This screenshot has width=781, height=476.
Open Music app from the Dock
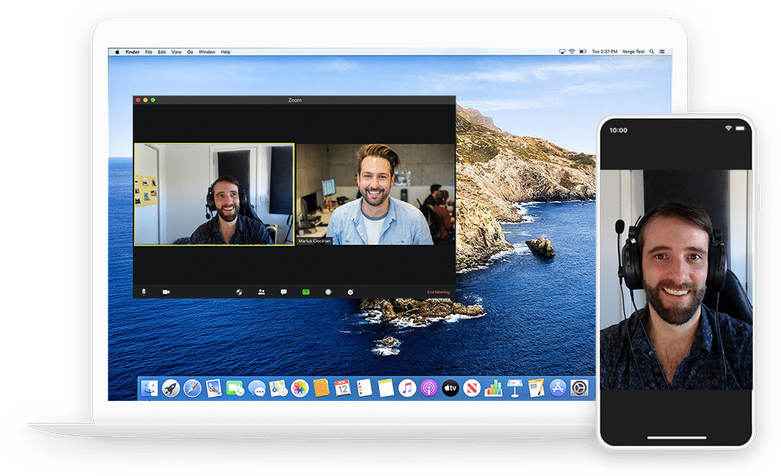click(407, 388)
